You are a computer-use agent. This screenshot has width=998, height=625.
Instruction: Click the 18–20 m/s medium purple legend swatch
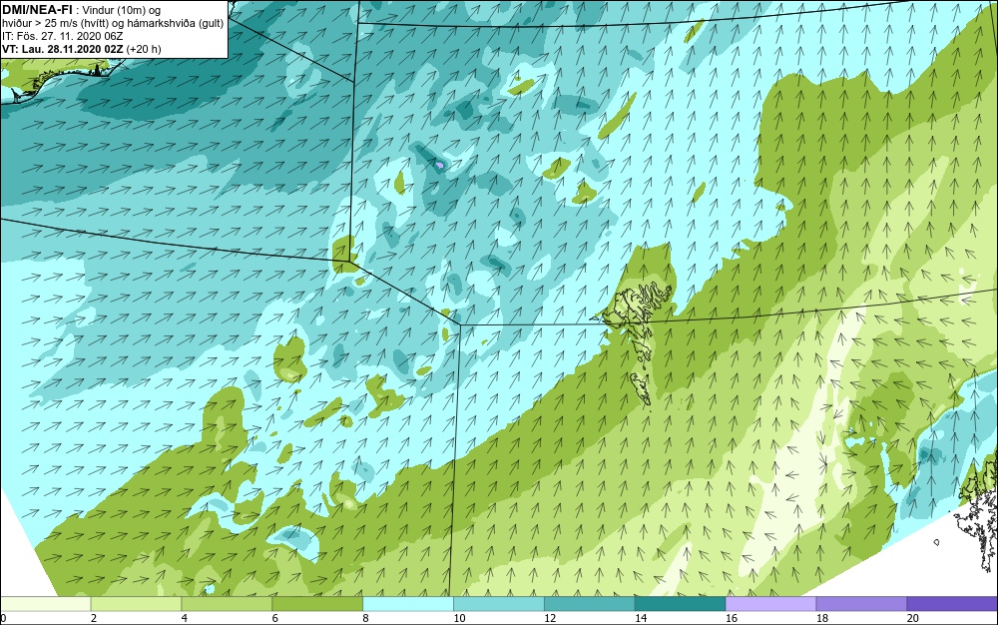coord(862,603)
